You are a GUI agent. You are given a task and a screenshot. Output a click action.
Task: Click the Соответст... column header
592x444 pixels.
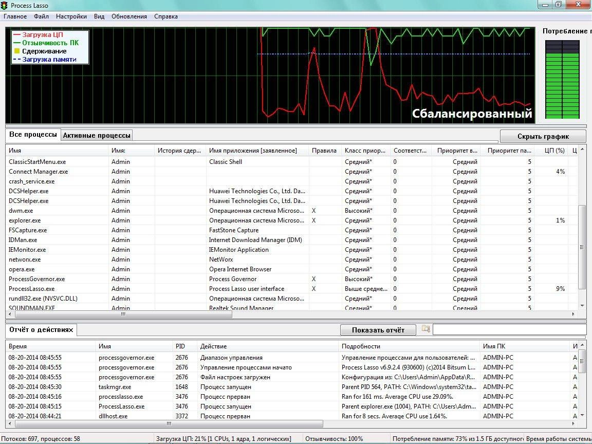411,150
